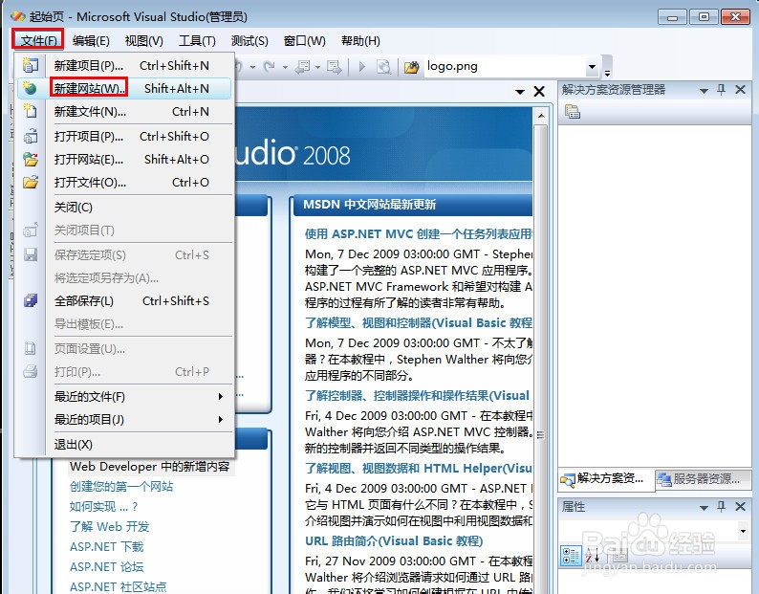Screen dimensions: 759x594
Task: Click the binoculars folder find icon
Action: click(x=411, y=67)
